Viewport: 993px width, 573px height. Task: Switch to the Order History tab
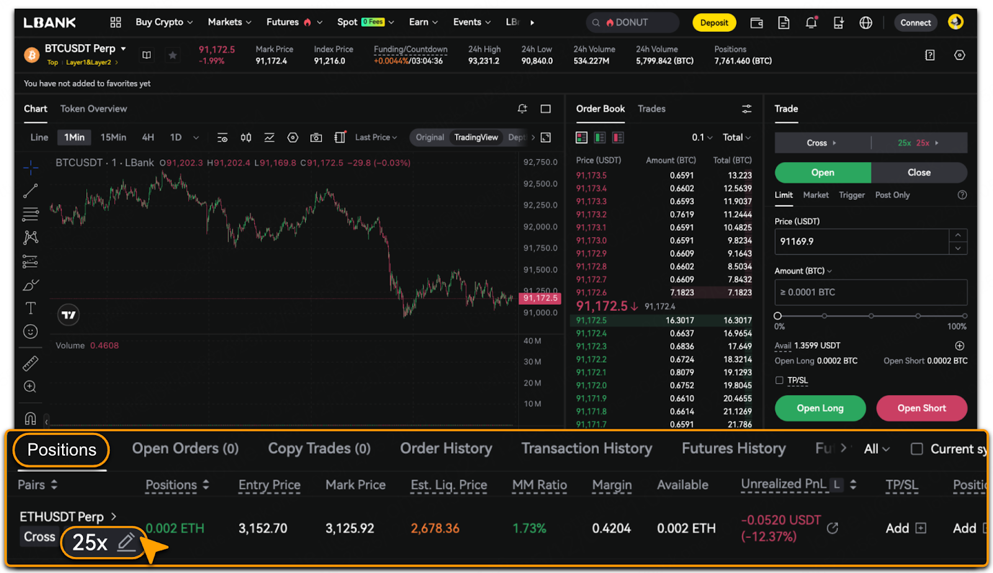[446, 448]
